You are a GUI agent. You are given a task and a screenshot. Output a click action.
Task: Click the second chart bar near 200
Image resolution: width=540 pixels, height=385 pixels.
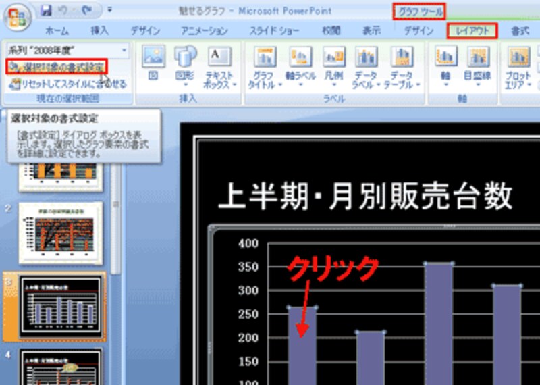(371, 359)
